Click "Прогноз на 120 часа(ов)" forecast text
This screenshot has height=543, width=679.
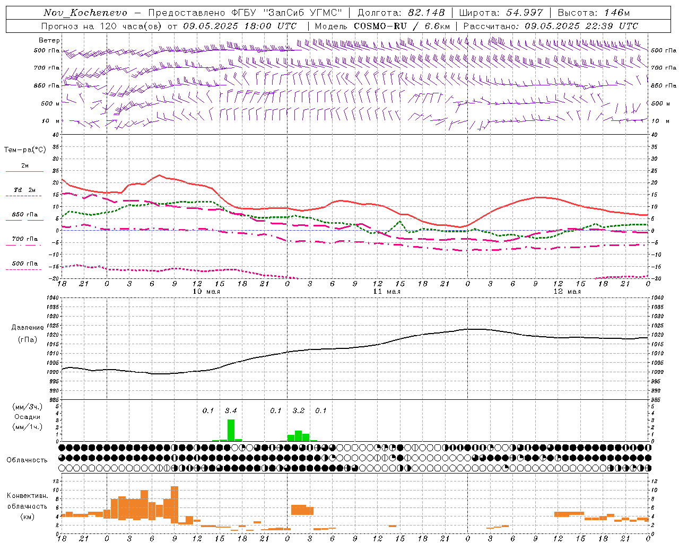click(102, 26)
